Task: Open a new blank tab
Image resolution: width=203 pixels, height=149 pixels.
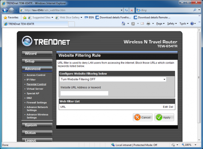Action: [x=71, y=24]
